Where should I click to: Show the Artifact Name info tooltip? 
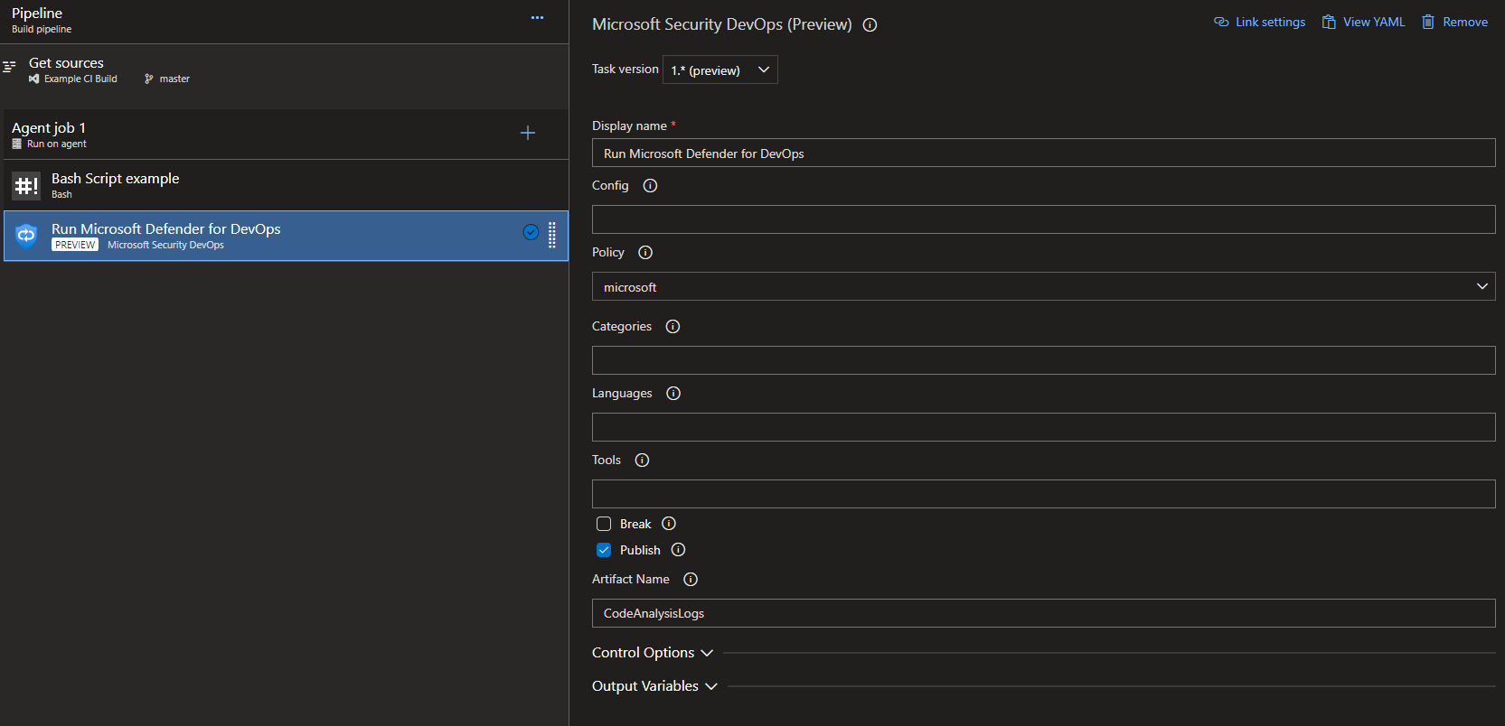pyautogui.click(x=691, y=579)
